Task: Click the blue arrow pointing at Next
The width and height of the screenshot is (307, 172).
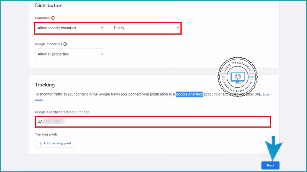Action: (272, 148)
